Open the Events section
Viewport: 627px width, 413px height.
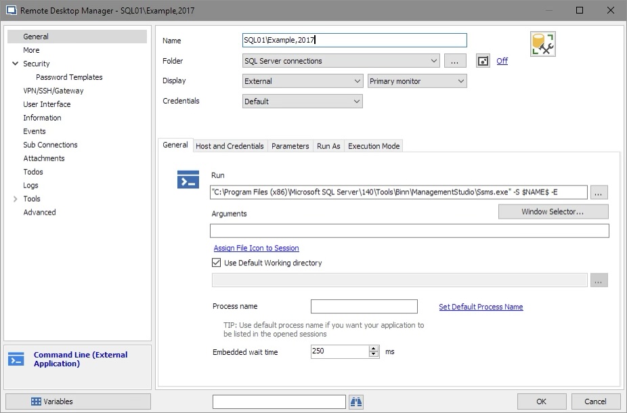(x=35, y=131)
